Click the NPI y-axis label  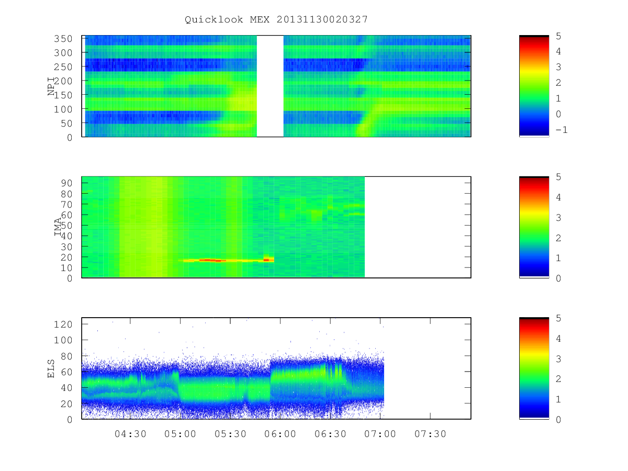pos(51,86)
